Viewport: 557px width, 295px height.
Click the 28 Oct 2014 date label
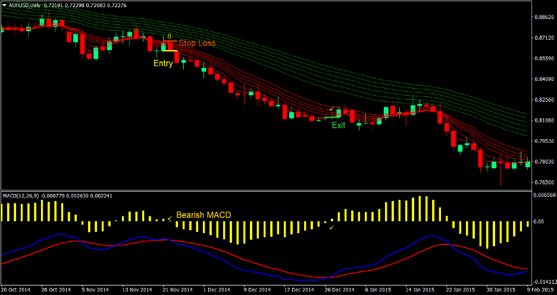(56, 289)
